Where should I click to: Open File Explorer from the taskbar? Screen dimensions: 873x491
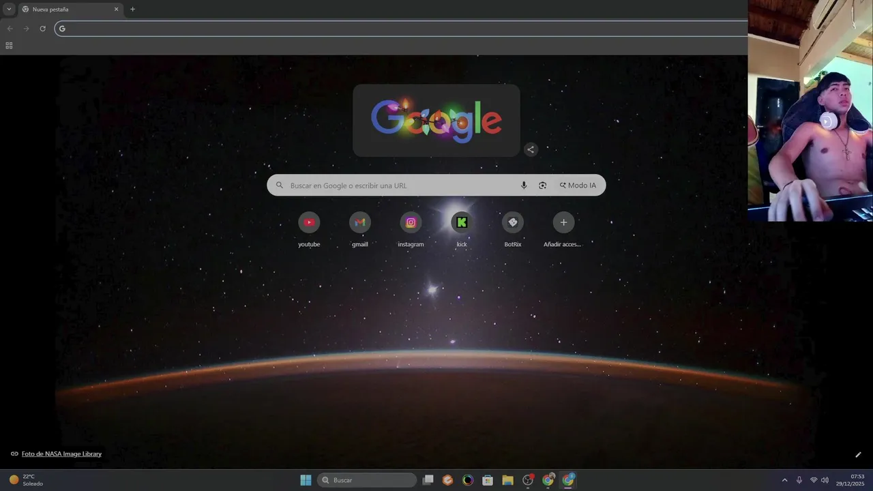[507, 480]
